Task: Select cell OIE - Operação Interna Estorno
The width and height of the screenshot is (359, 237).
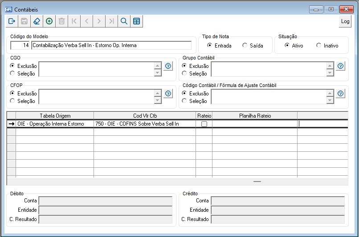Action: coord(55,124)
